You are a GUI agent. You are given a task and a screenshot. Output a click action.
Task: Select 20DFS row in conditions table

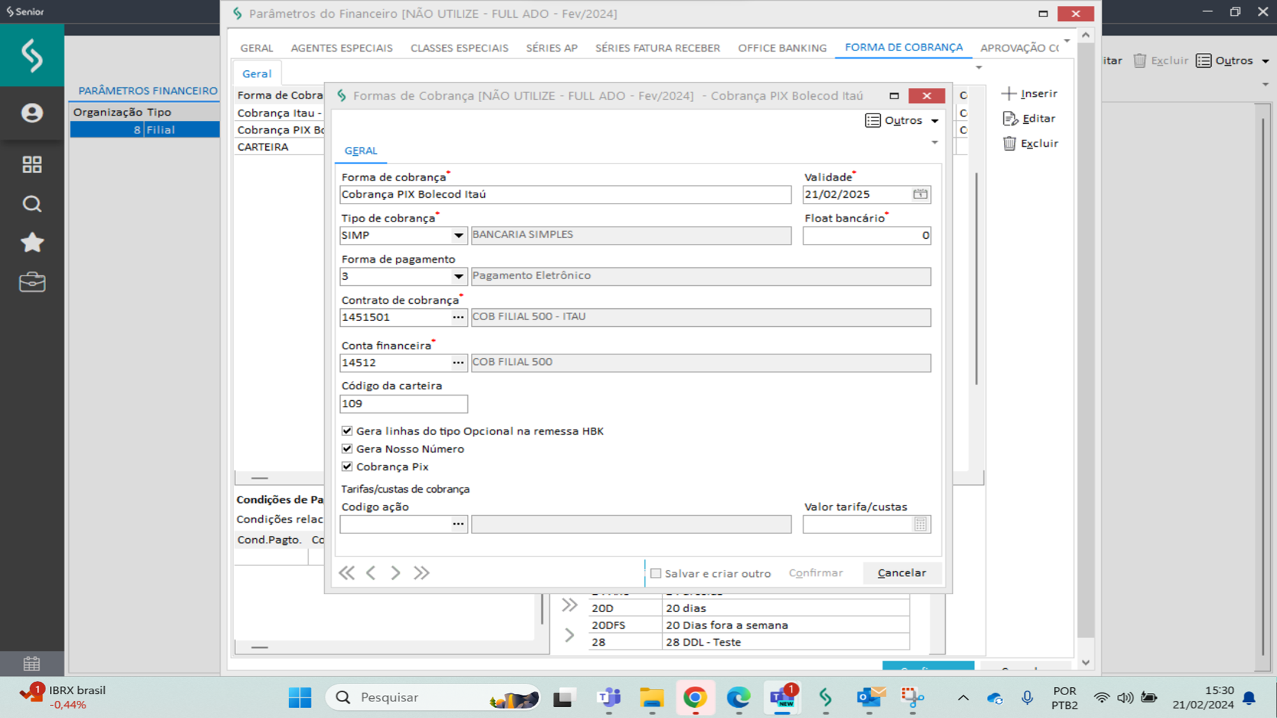tap(749, 625)
